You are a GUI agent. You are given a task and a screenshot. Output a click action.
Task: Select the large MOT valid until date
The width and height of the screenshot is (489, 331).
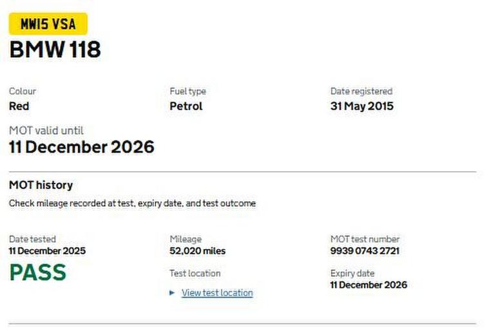(81, 147)
